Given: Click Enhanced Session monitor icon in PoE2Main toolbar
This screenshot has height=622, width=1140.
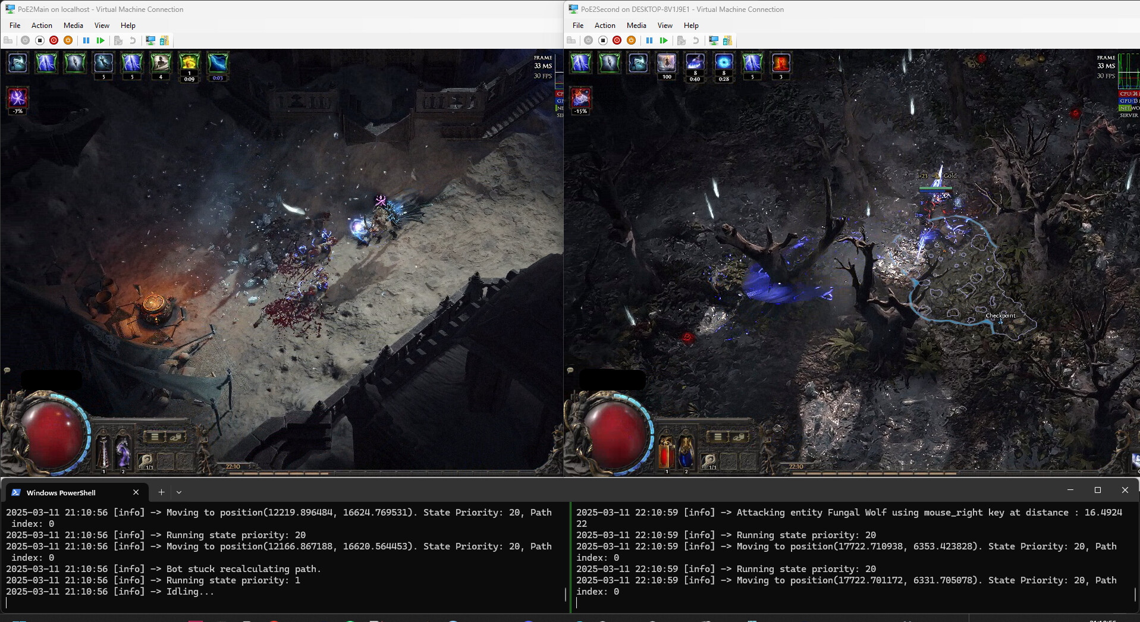Looking at the screenshot, I should coord(150,40).
